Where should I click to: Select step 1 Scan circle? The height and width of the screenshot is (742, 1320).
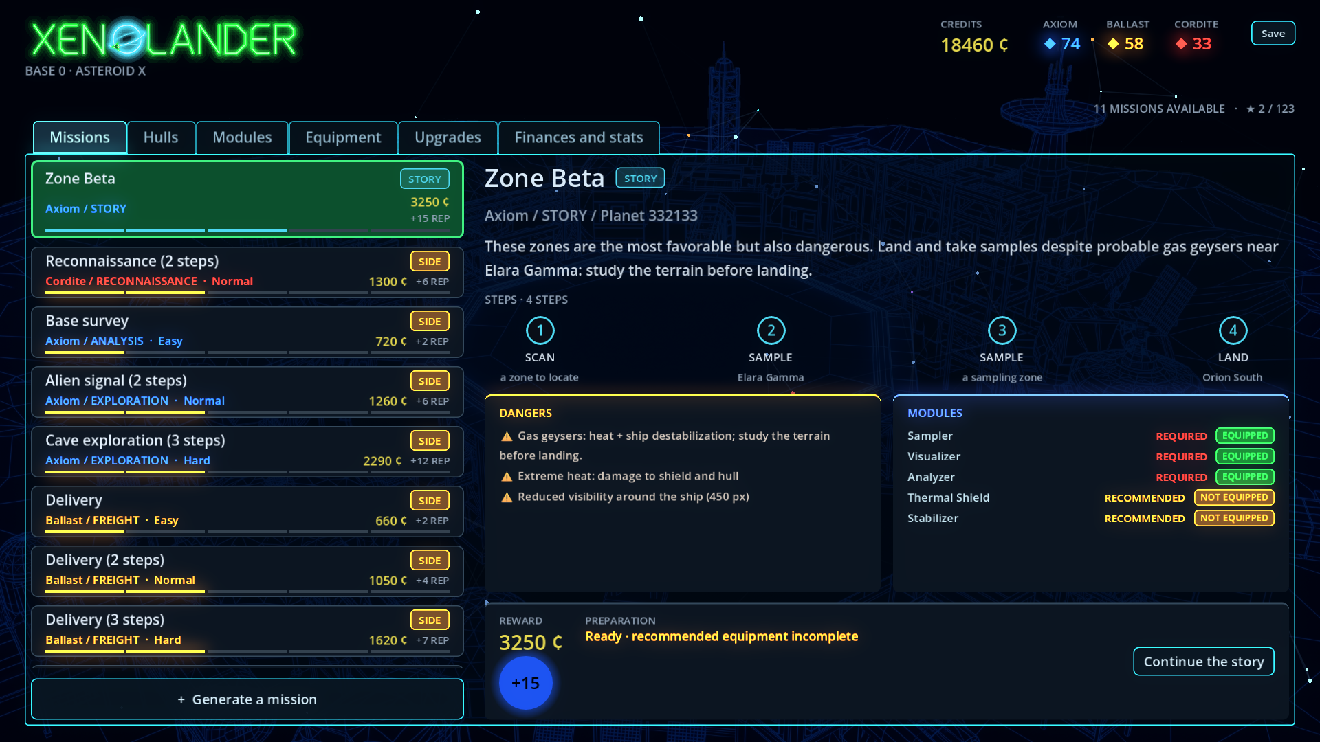[540, 330]
